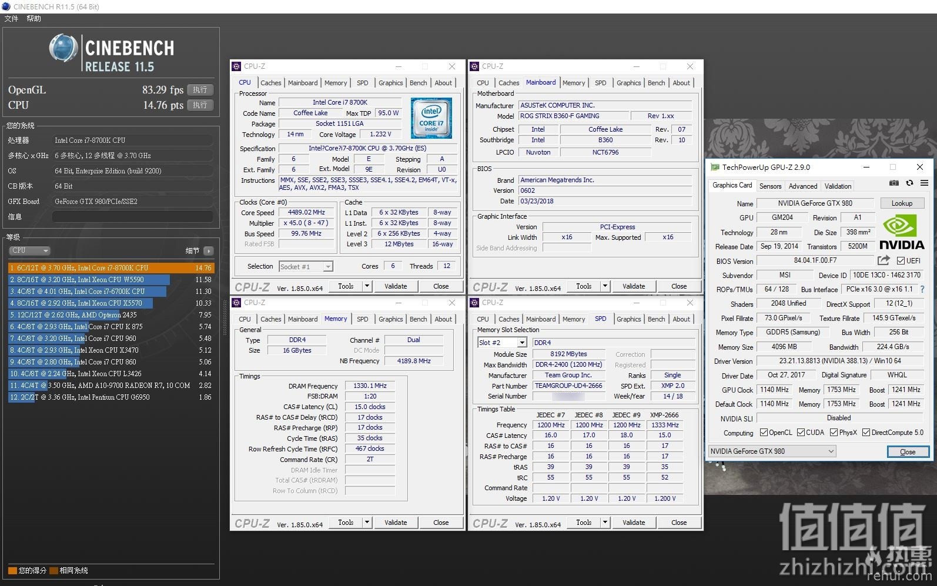Switch to Mainboard tab in CPU-Z CPU window
Screen dimensions: 937x586
(303, 83)
